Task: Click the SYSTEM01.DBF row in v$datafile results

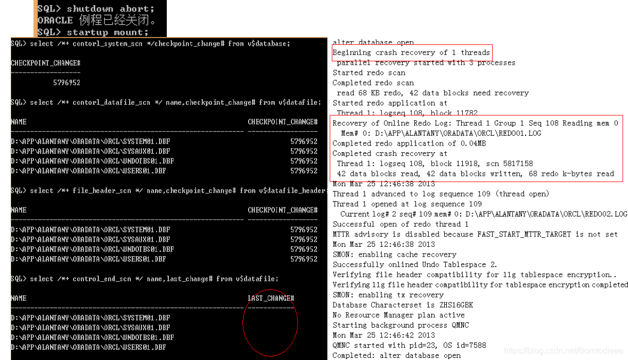Action: tap(164, 141)
